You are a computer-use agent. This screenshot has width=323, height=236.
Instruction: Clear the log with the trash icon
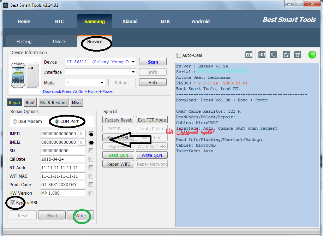[x=298, y=55]
